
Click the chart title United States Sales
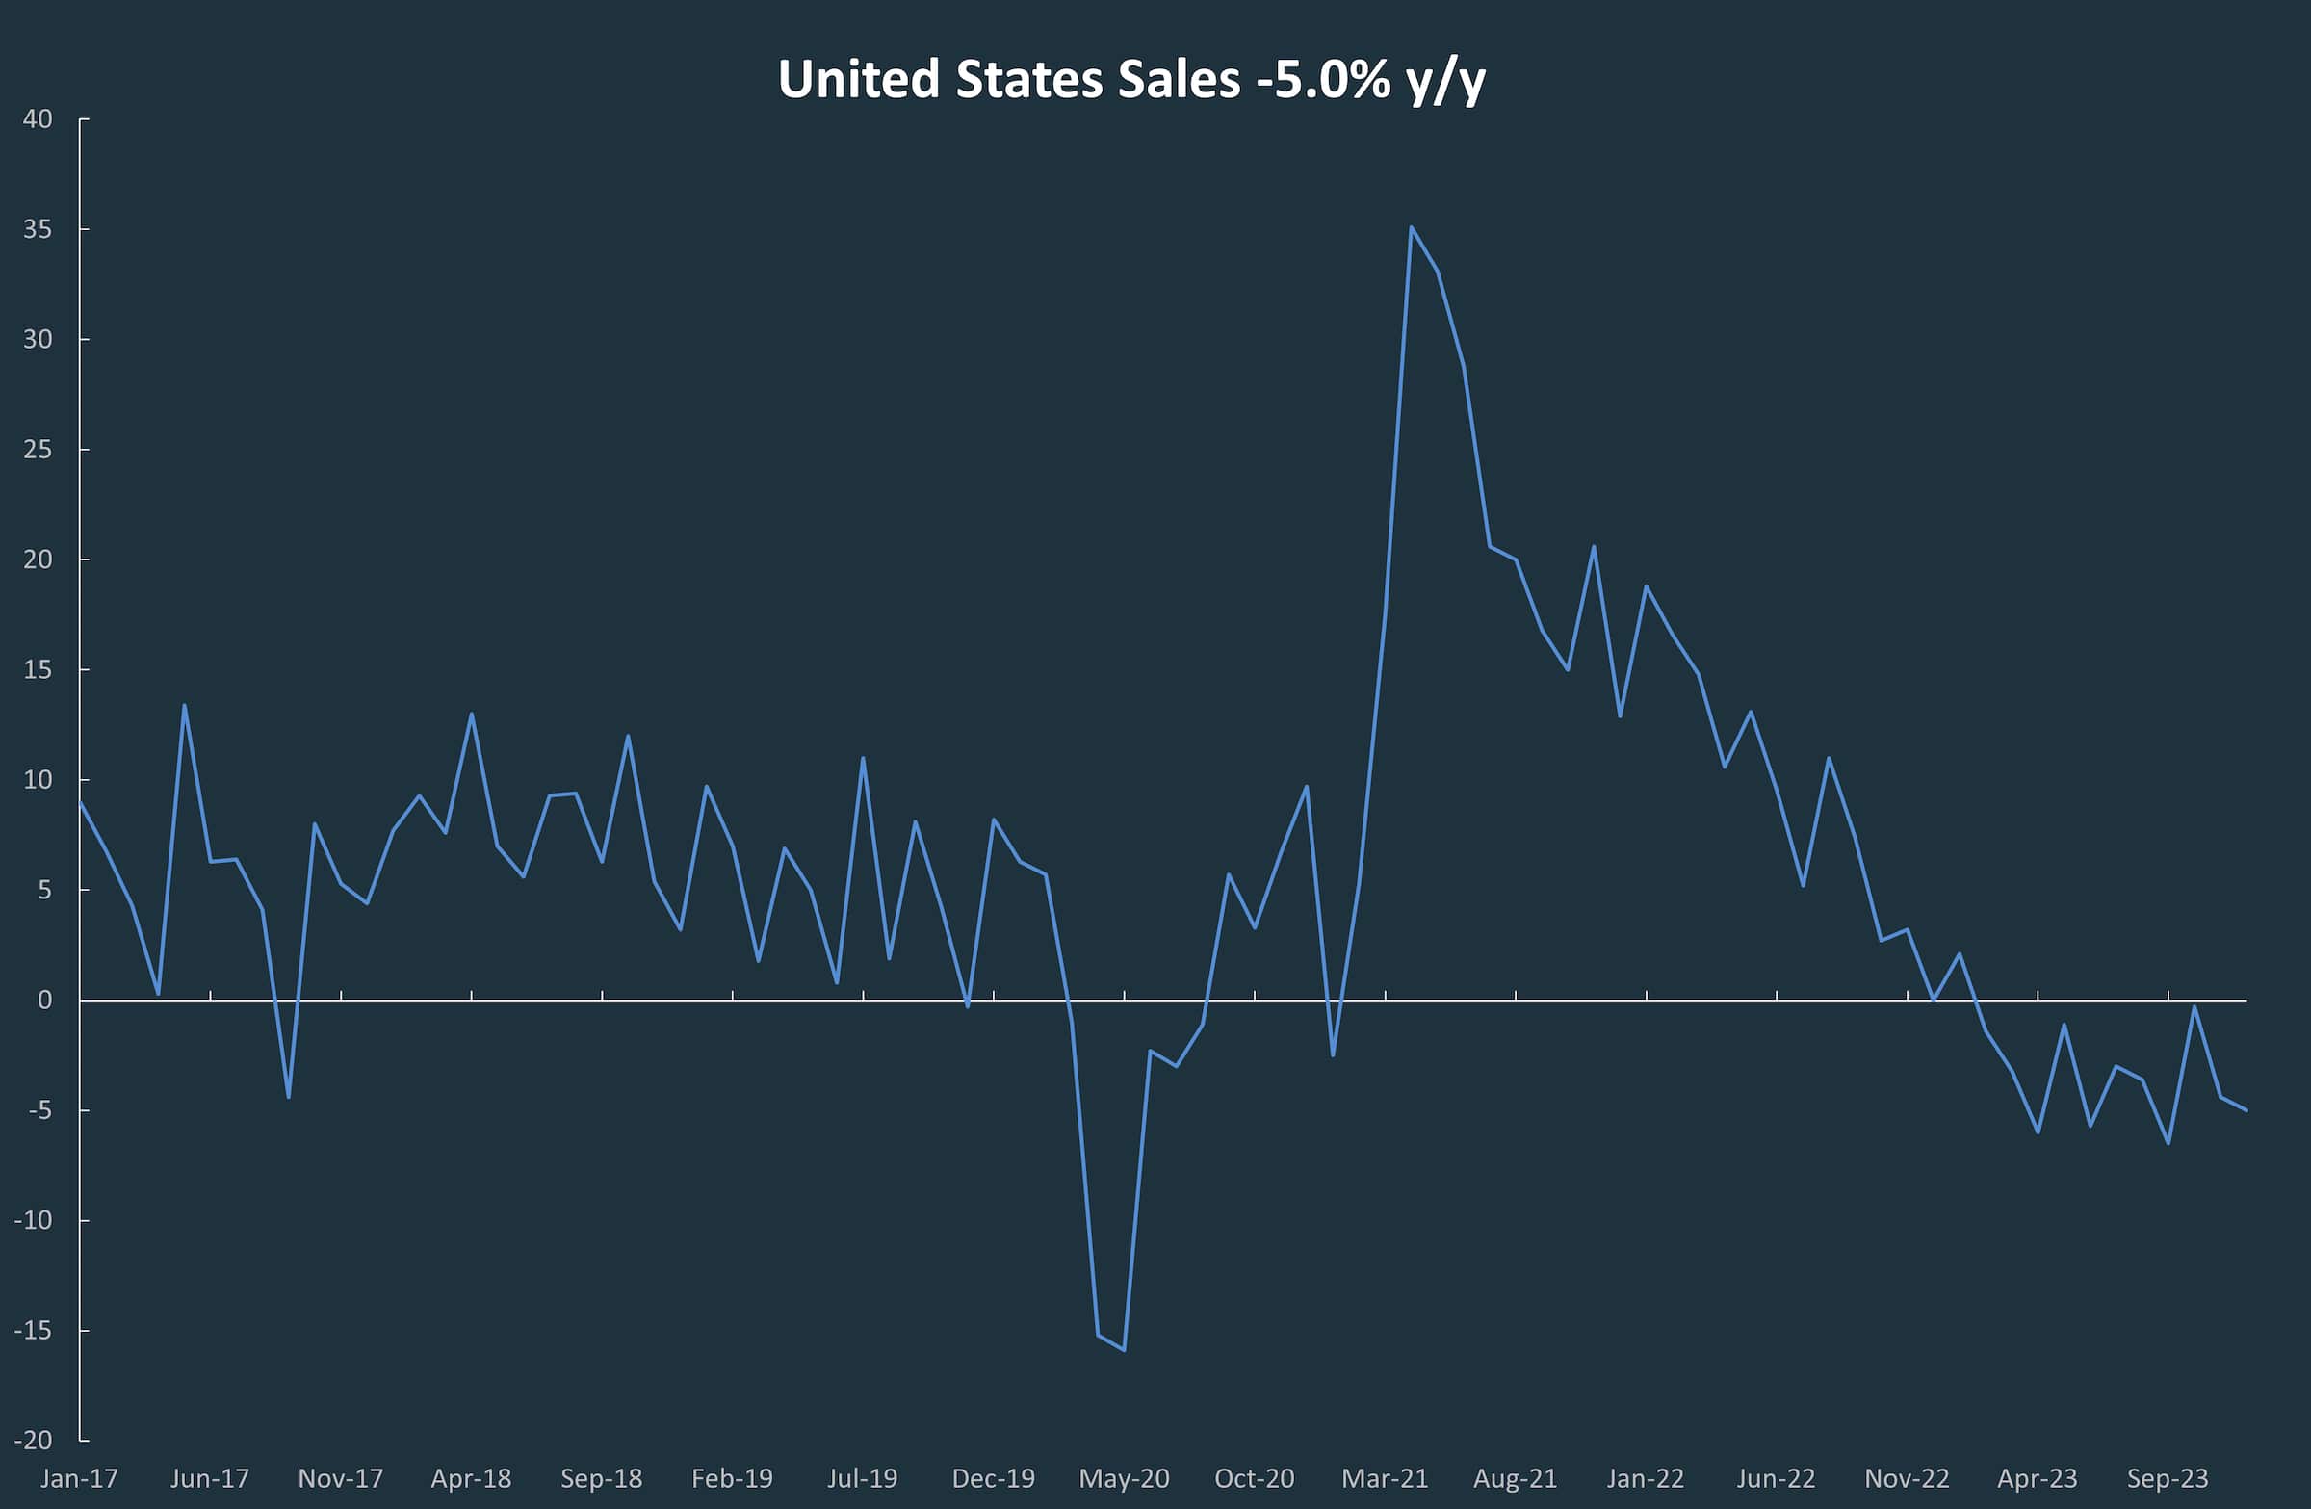(1131, 80)
